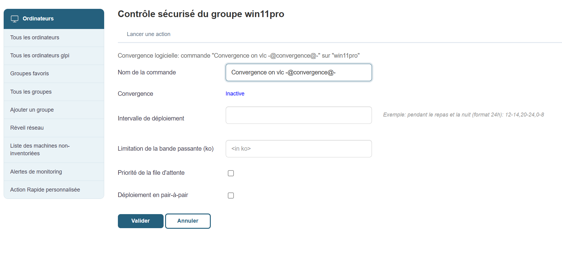Open Liste des machines non-inventoriées

[x=40, y=149]
